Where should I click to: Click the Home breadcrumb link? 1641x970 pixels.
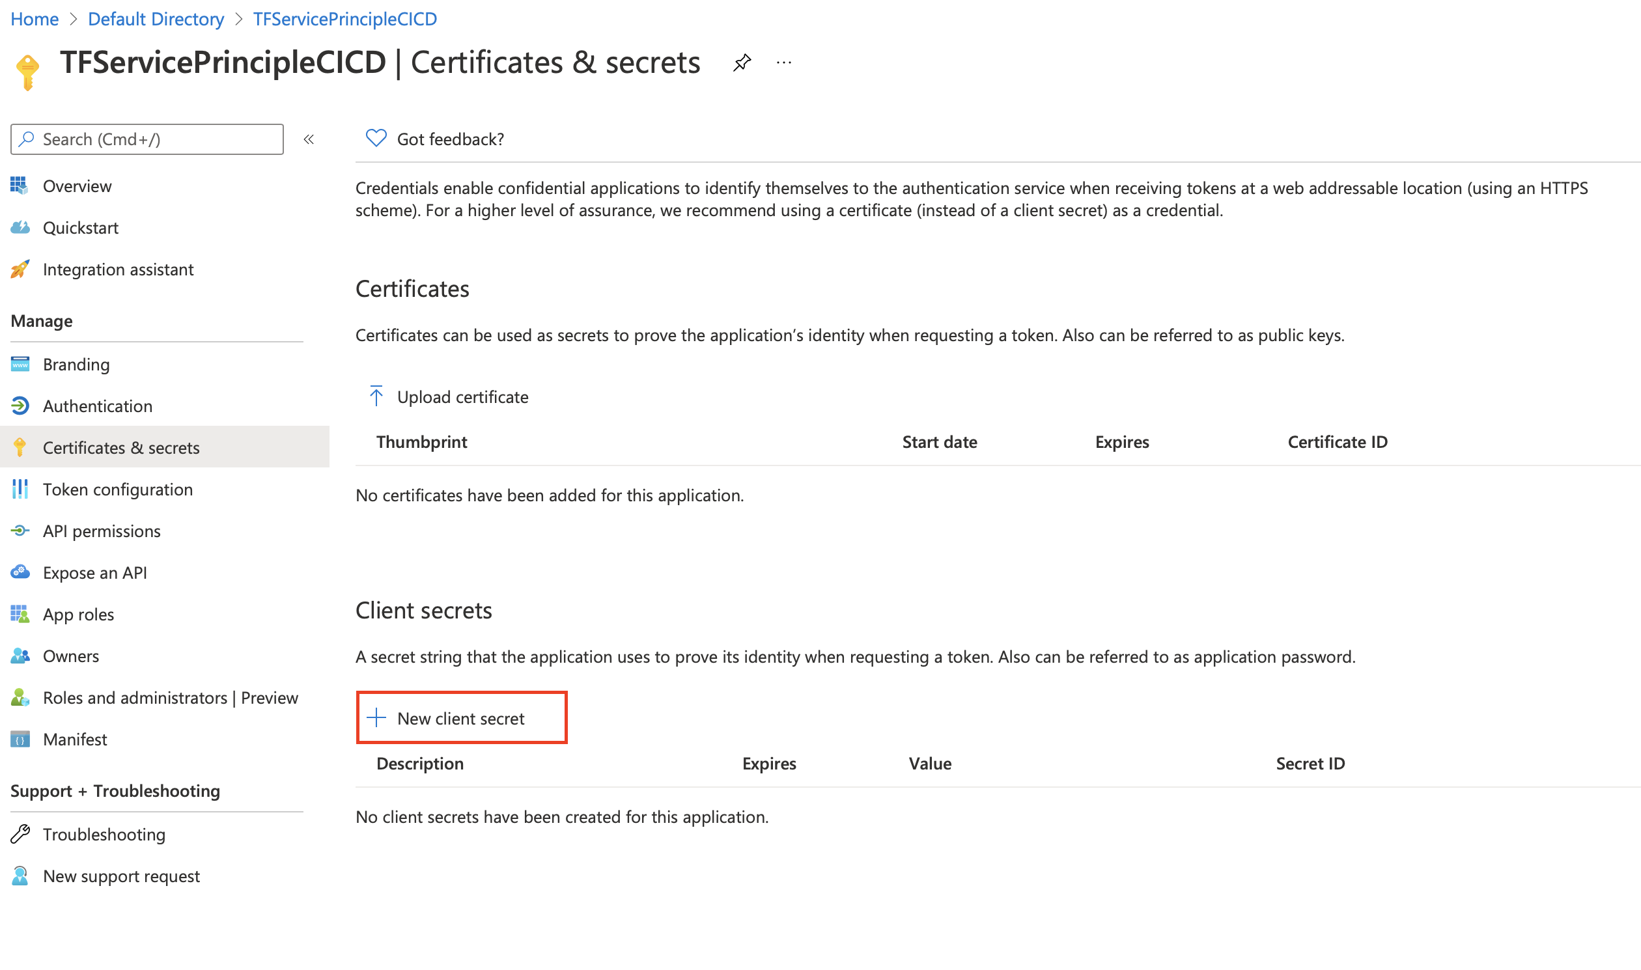[x=35, y=19]
